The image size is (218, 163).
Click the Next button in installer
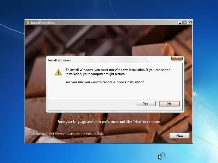click(180, 135)
